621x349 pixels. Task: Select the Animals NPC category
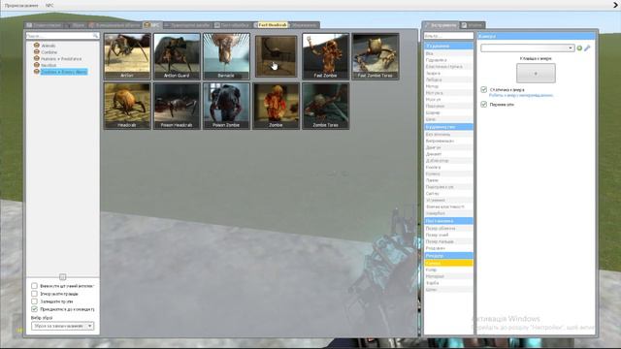pyautogui.click(x=49, y=46)
